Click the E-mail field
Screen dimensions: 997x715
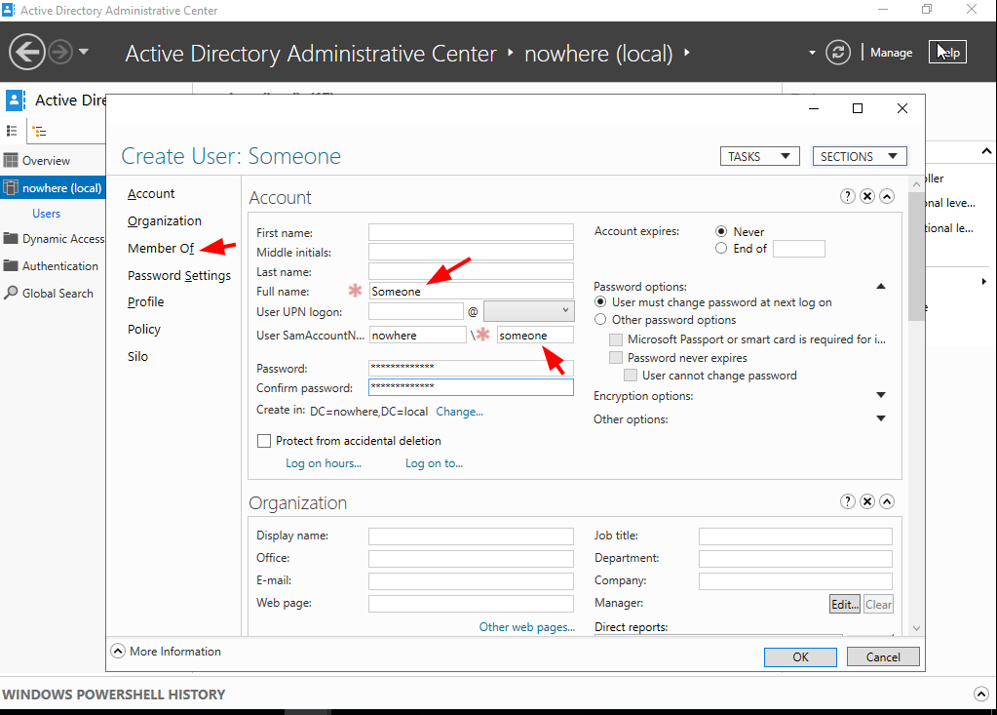click(x=471, y=580)
